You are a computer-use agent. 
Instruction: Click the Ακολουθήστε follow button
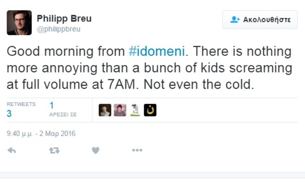coord(260,20)
